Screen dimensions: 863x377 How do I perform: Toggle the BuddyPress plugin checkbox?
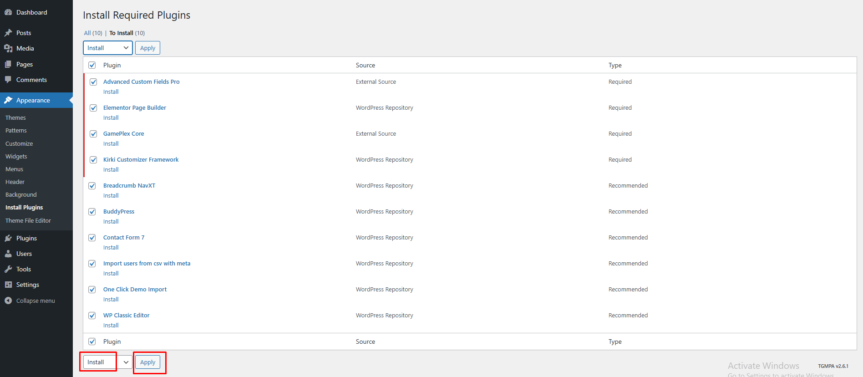click(x=92, y=212)
